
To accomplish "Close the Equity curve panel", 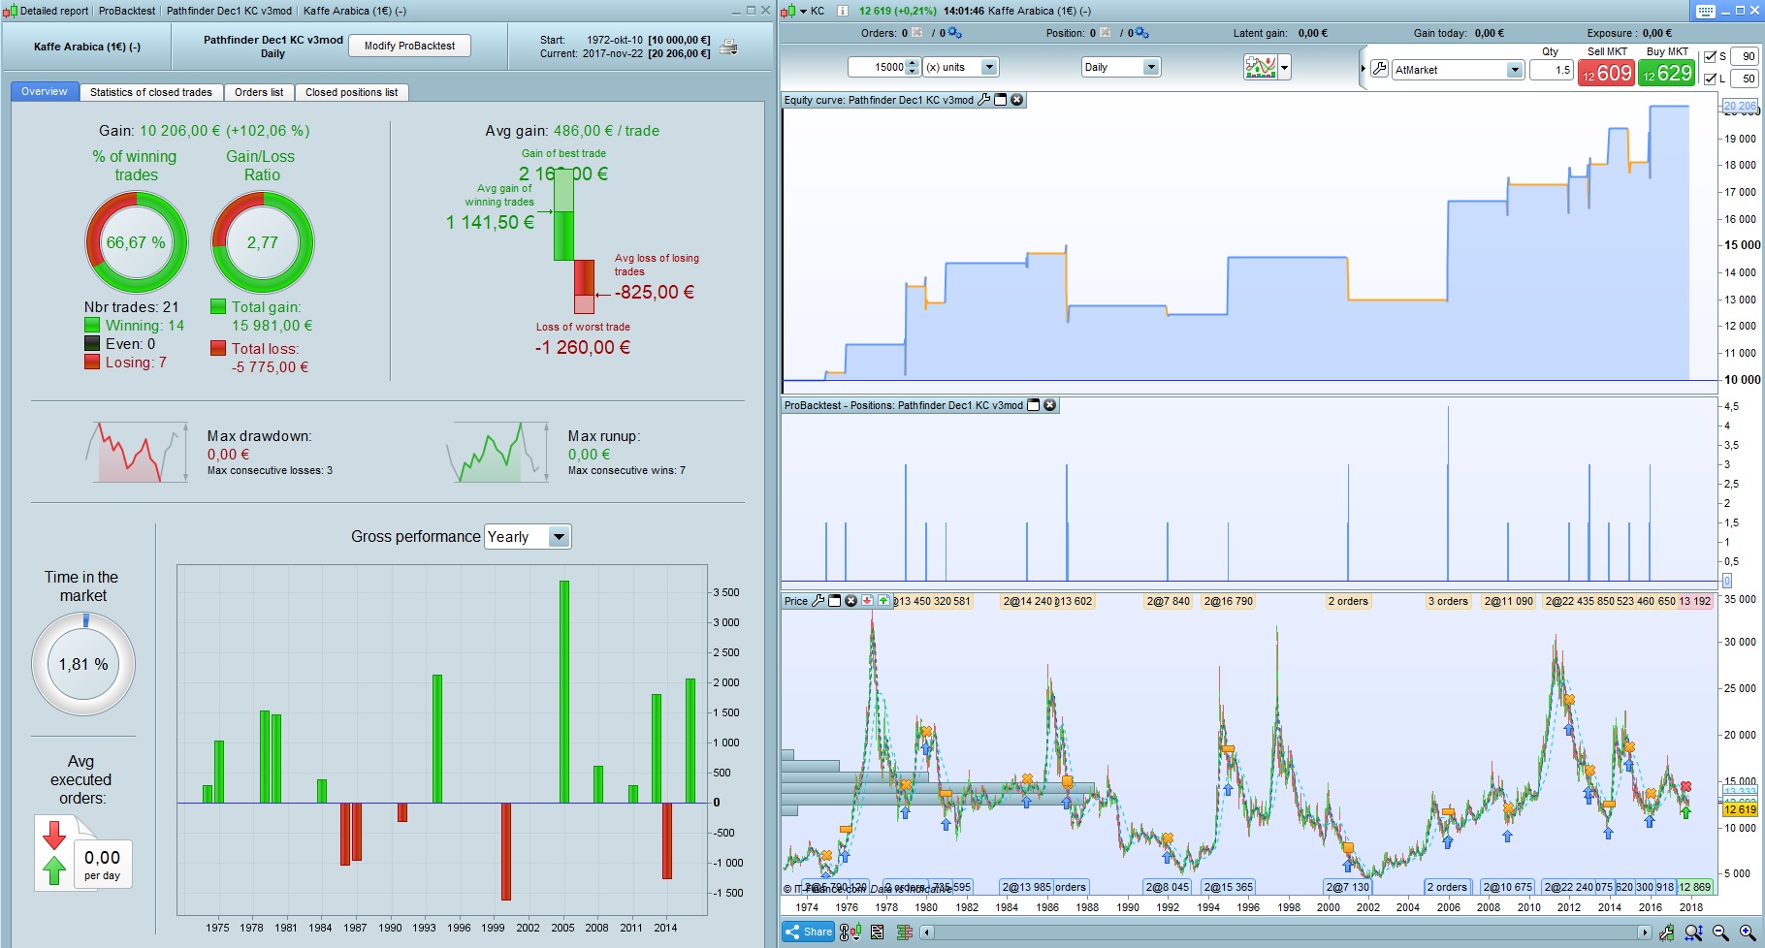I will pyautogui.click(x=1017, y=100).
